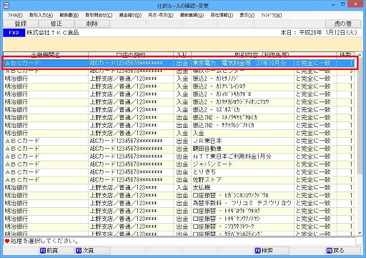Viewport: 366px width, 258px height.
Task: Click the scrollbar down arrow of the list
Action: point(360,233)
